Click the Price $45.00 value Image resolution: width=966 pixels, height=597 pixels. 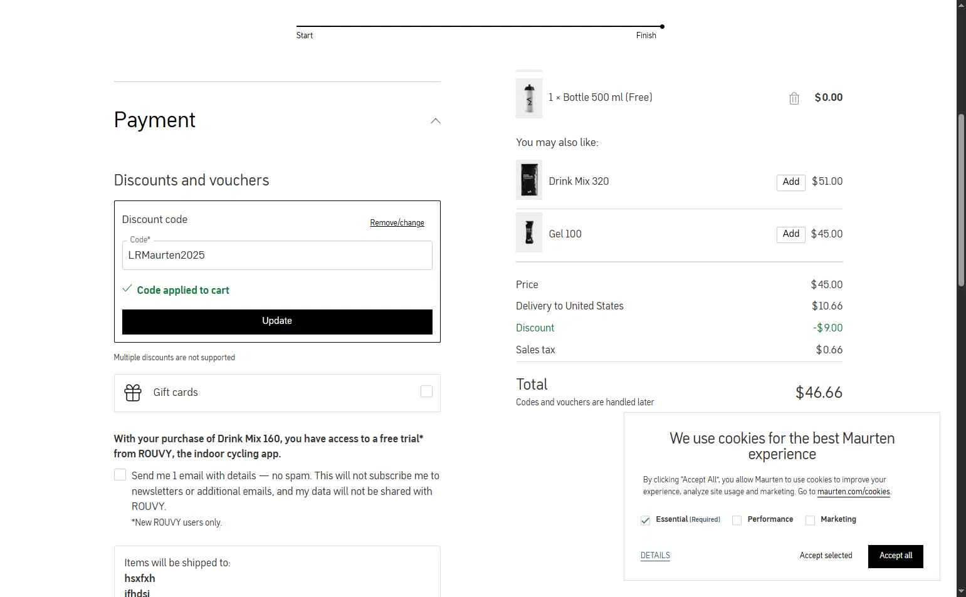tap(826, 284)
